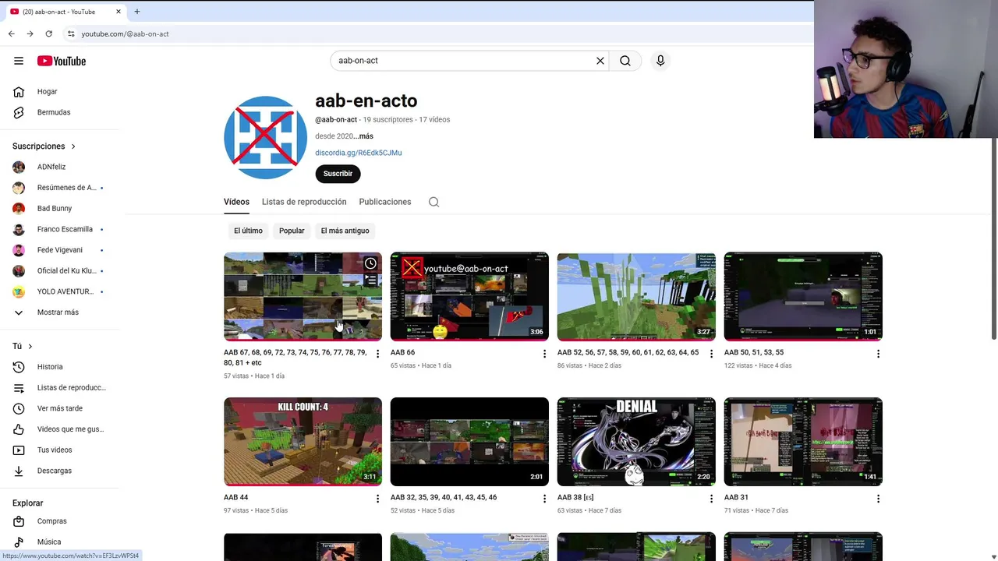998x561 pixels.
Task: Play the KILL COUNT AAB 44 thumbnail
Action: tap(303, 442)
